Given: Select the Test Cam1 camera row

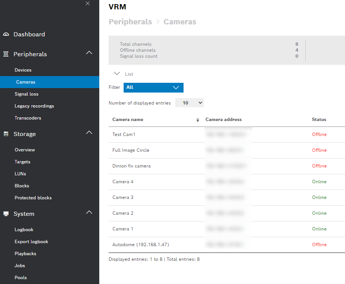Looking at the screenshot, I should click(x=124, y=135).
